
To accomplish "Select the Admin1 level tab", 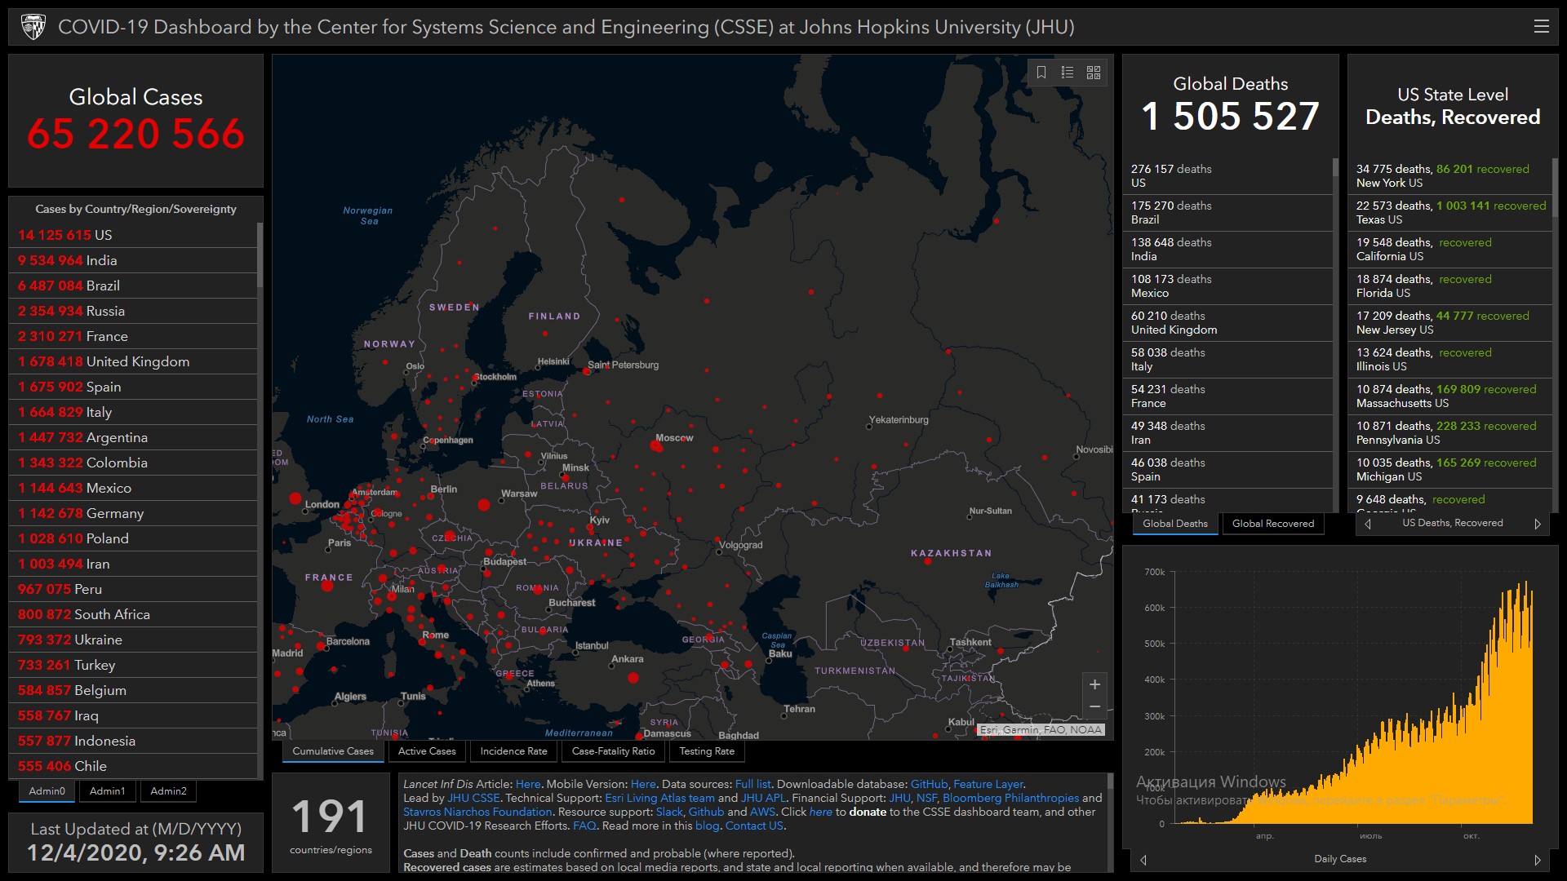I will pyautogui.click(x=107, y=791).
